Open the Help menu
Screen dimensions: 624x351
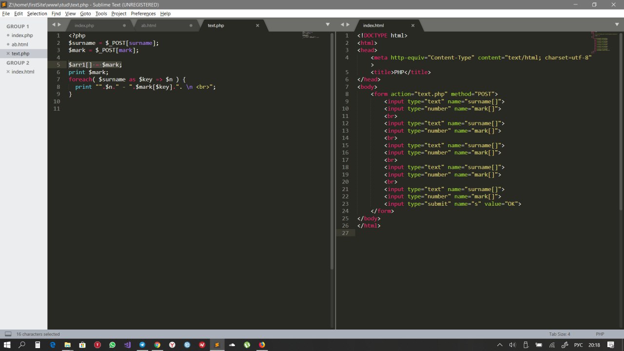pyautogui.click(x=165, y=14)
